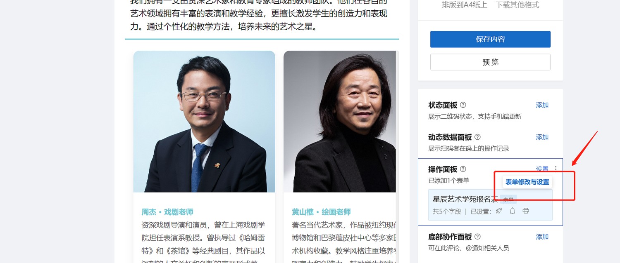Click help icon beside 状态面板
The height and width of the screenshot is (263, 620).
(463, 105)
